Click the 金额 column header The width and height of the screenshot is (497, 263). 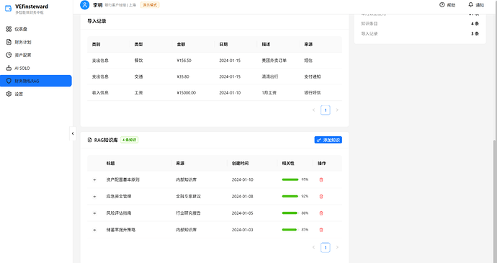pos(181,44)
